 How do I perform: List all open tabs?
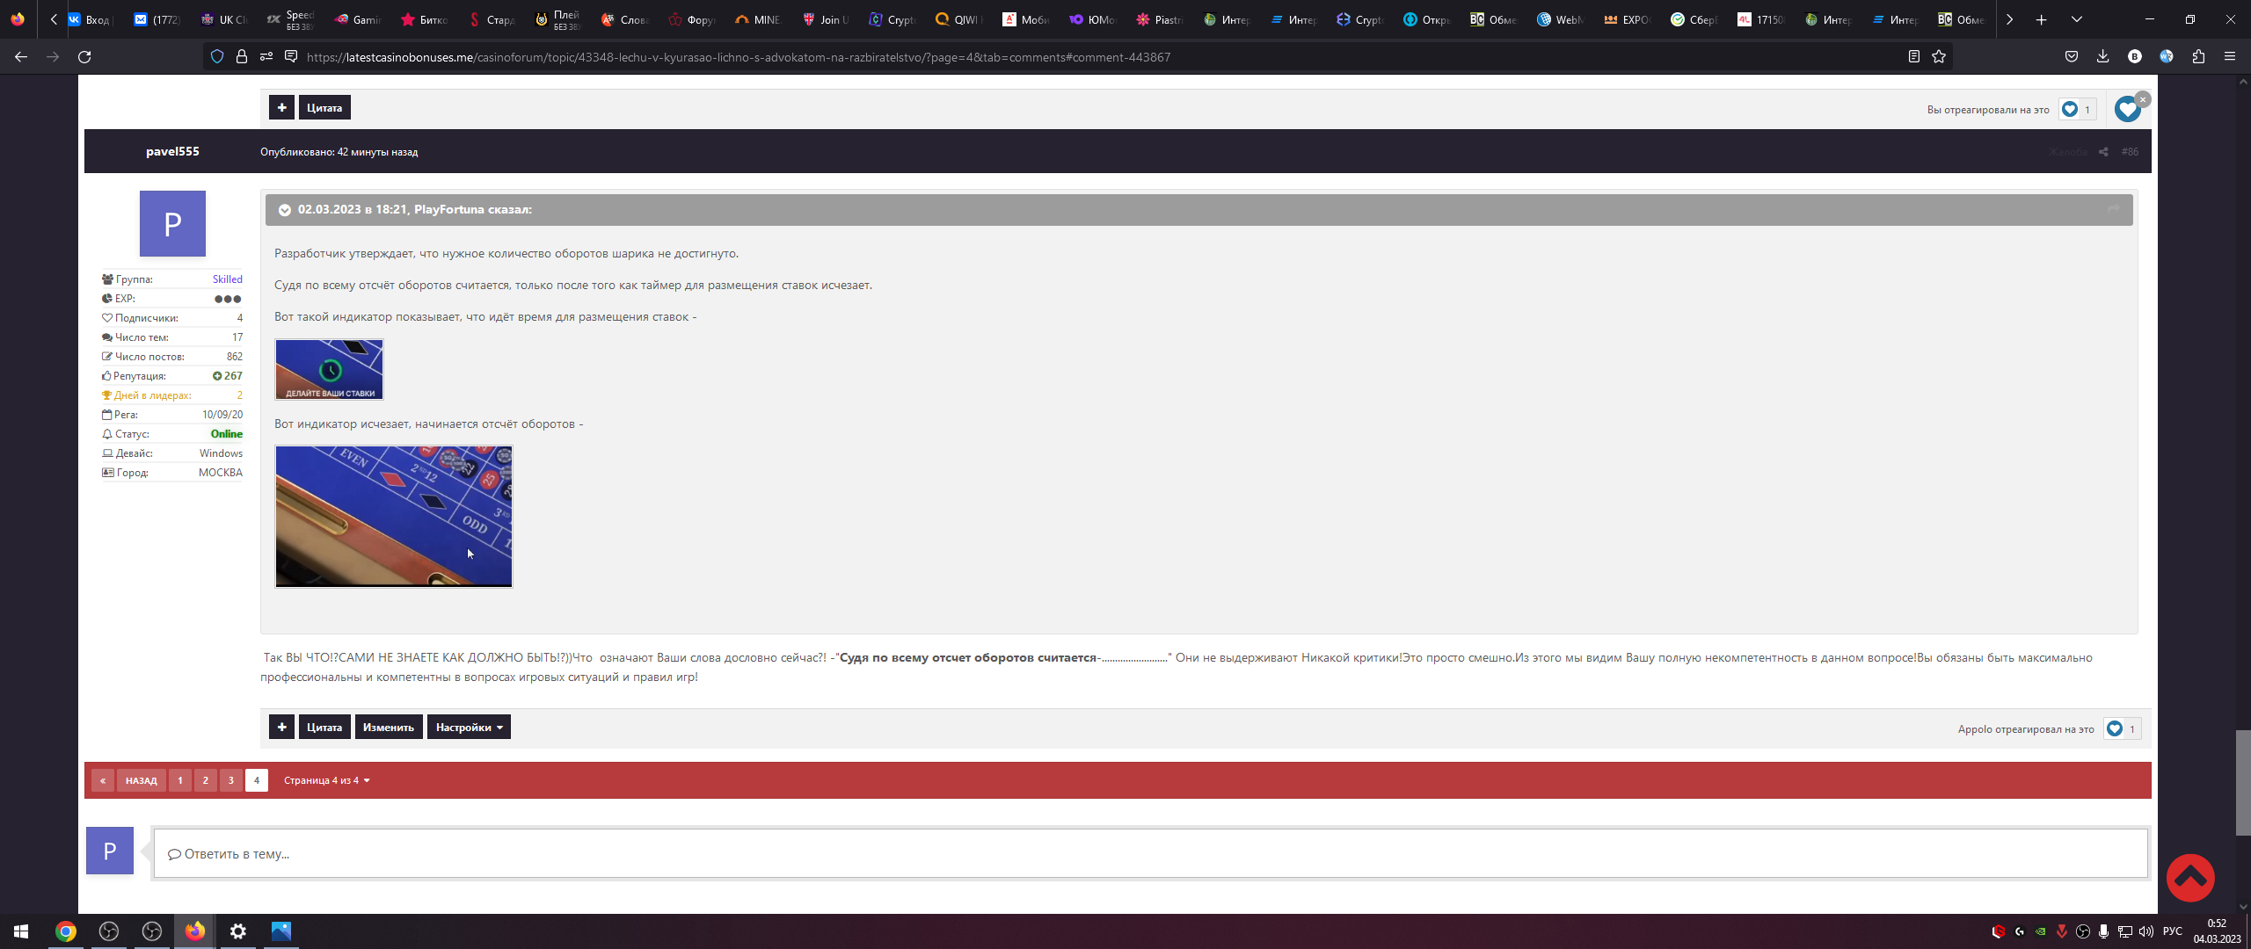click(x=2076, y=19)
